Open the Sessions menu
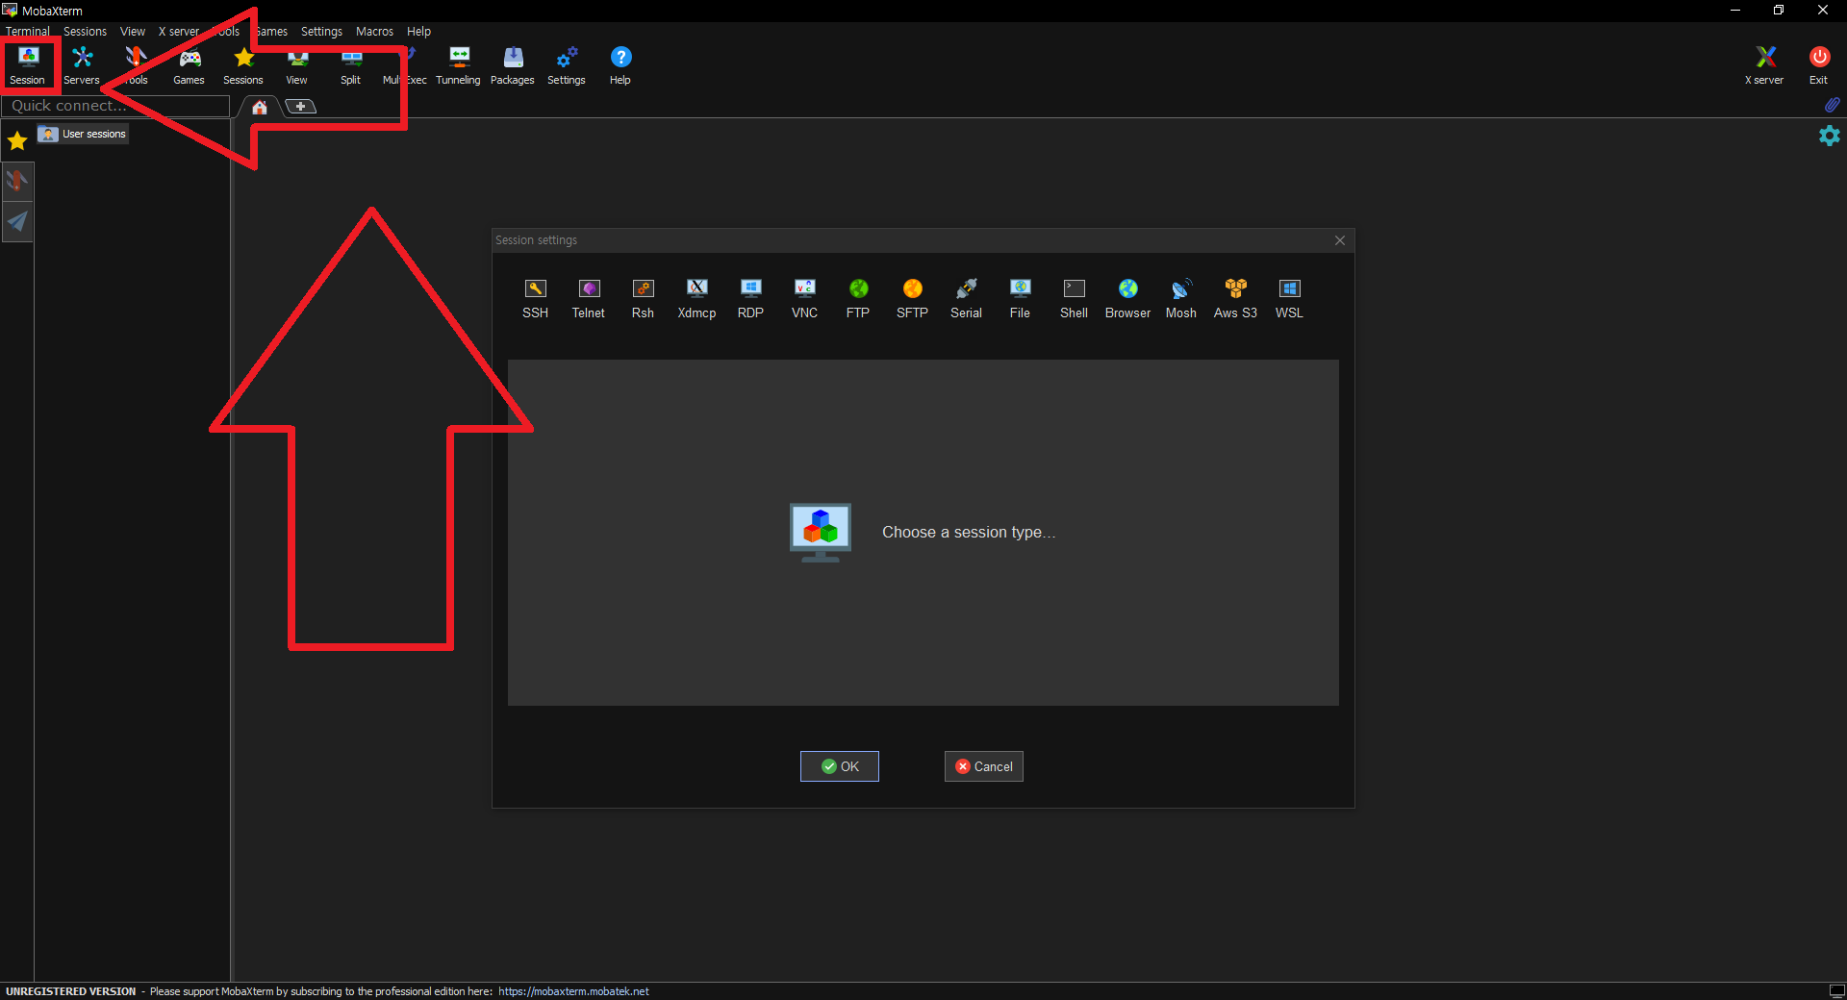1847x1000 pixels. (x=86, y=32)
